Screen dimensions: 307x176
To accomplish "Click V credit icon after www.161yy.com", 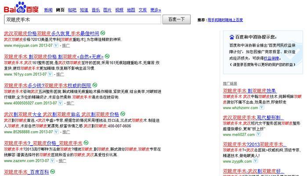I will 51,74.
